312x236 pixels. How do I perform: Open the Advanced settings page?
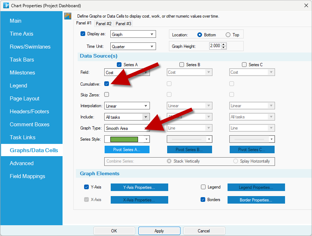click(22, 163)
